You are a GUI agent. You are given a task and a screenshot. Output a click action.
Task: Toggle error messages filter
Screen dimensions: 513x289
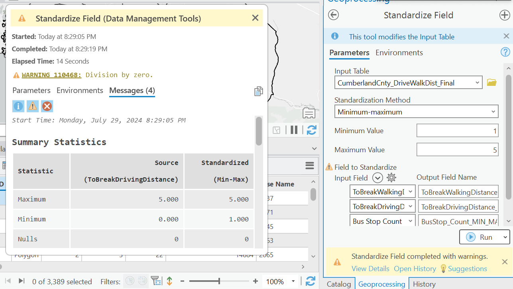point(47,106)
